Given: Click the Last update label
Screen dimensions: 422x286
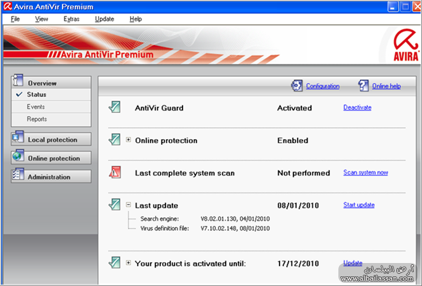Looking at the screenshot, I should (156, 206).
